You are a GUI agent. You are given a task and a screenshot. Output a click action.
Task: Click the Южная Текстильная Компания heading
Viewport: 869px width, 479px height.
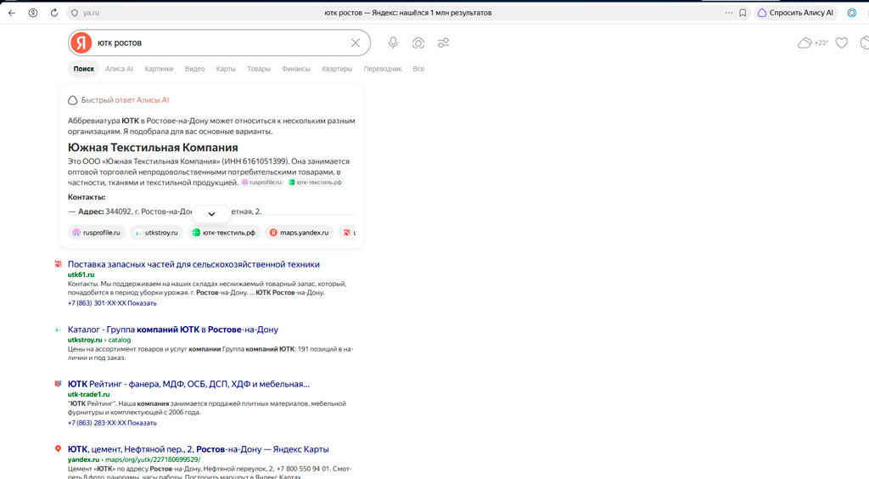pos(153,148)
